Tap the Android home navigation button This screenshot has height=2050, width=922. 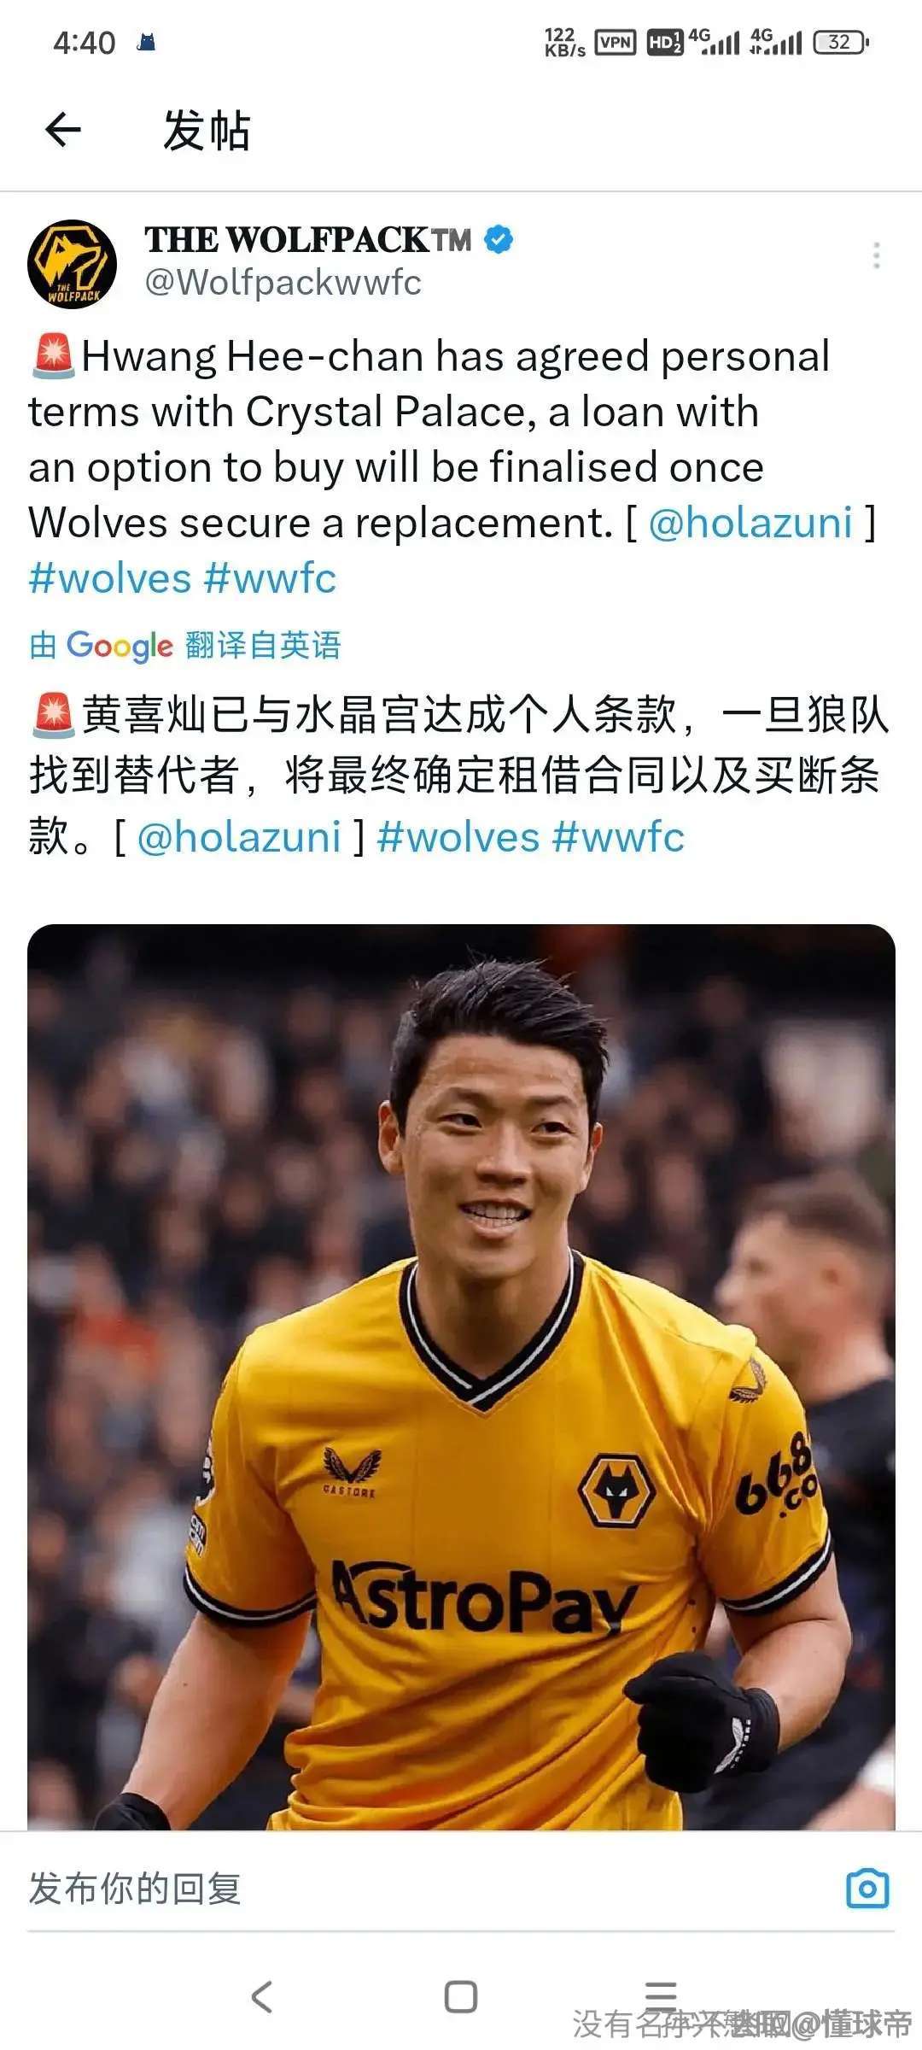click(x=461, y=1996)
